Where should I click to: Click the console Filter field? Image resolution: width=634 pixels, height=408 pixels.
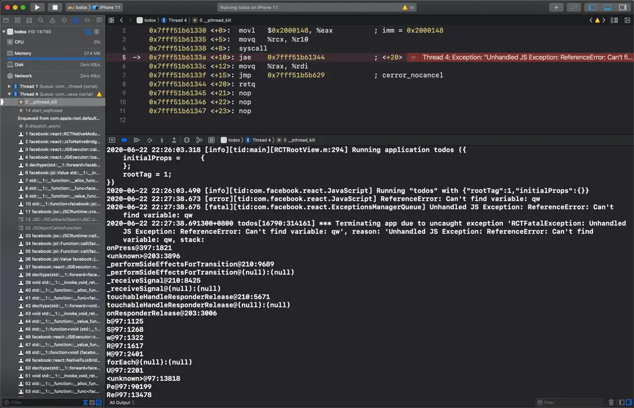point(569,402)
